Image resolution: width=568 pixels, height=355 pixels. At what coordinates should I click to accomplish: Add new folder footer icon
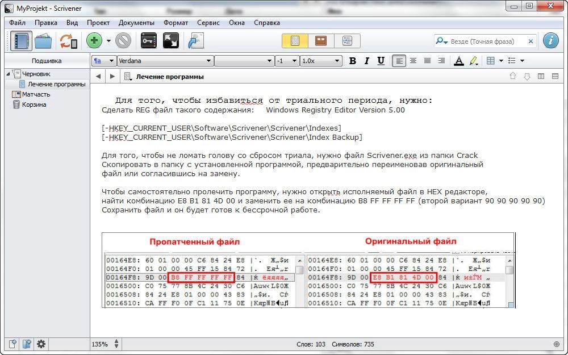point(27,344)
